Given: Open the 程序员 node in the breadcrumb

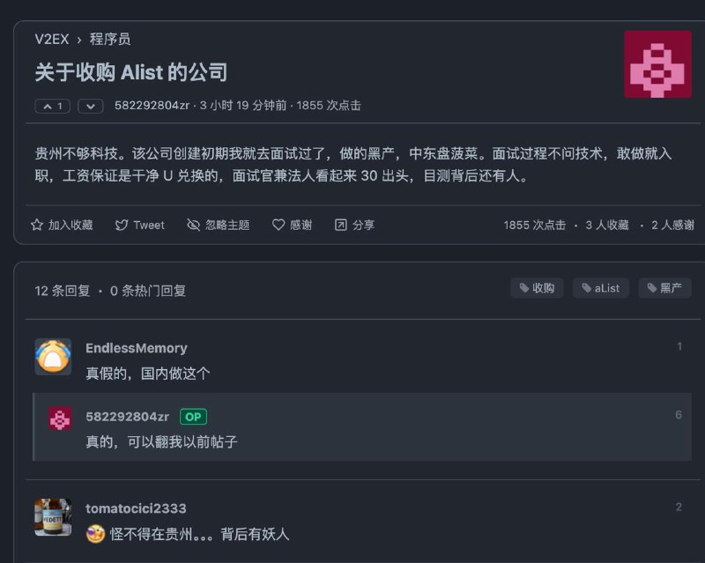Looking at the screenshot, I should point(110,39).
